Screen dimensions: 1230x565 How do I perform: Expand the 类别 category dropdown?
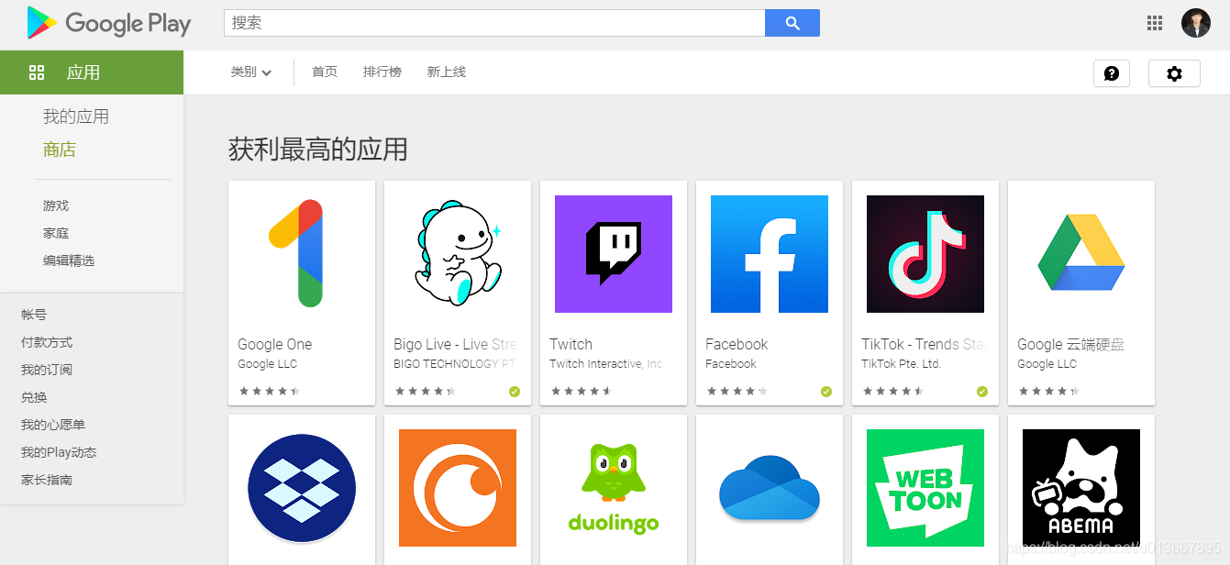251,72
